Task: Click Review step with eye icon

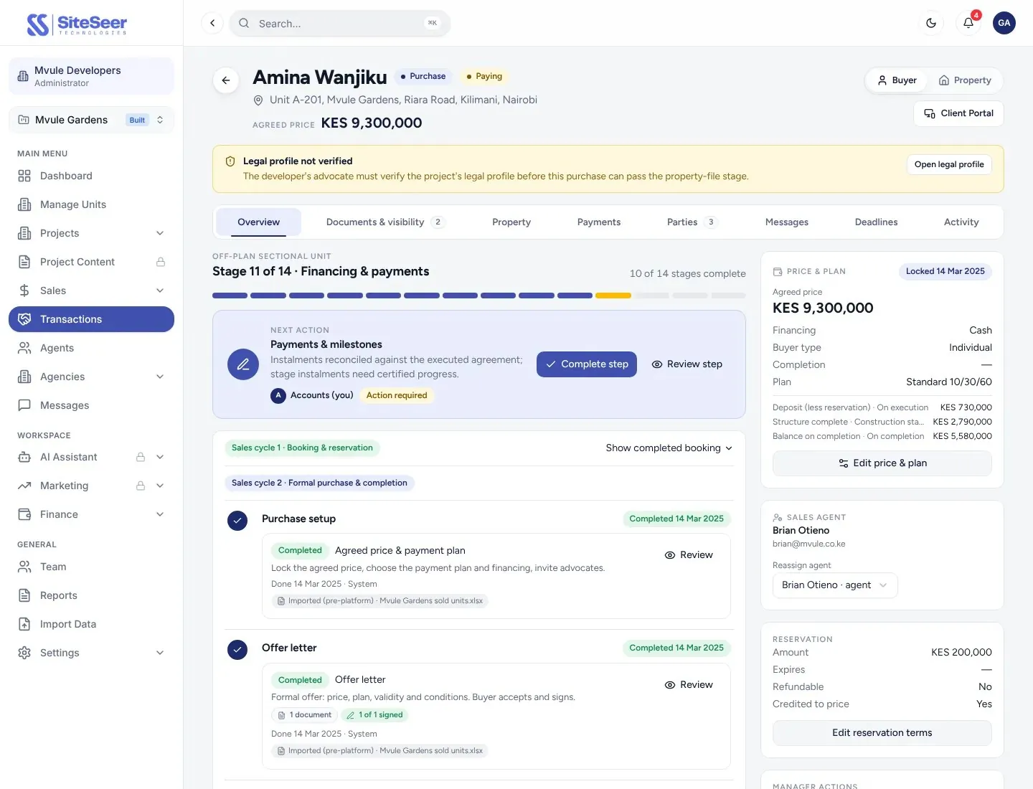Action: [x=687, y=364]
